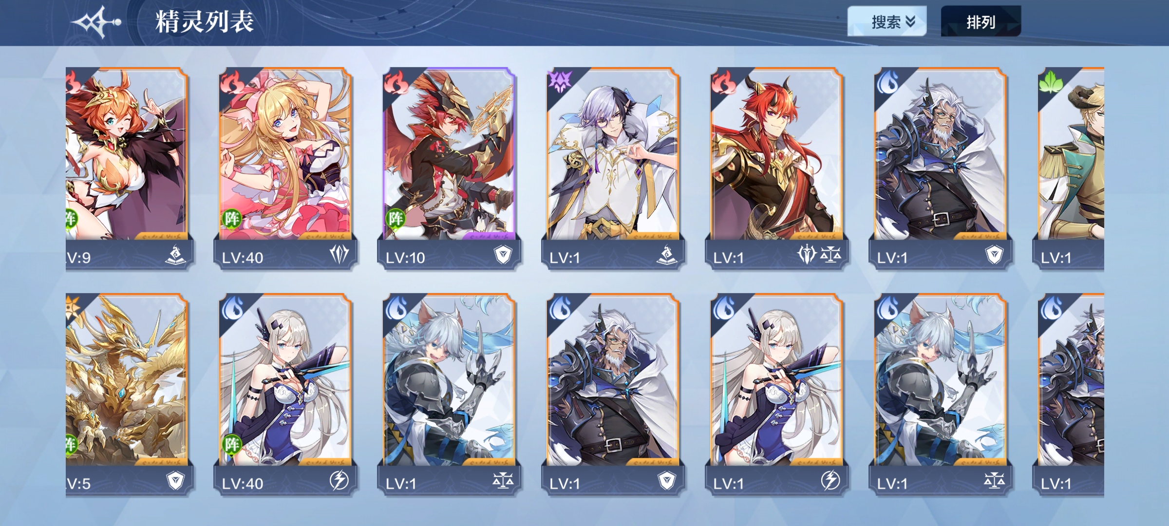Click the green 阵 badge on LV:10 dragon knight

coord(396,219)
